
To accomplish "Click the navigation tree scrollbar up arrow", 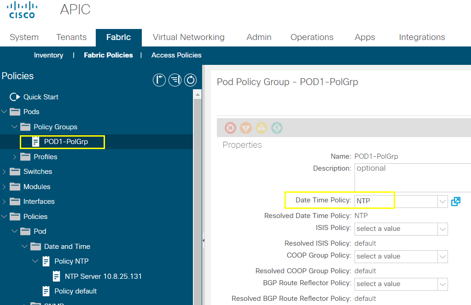I will (198, 95).
